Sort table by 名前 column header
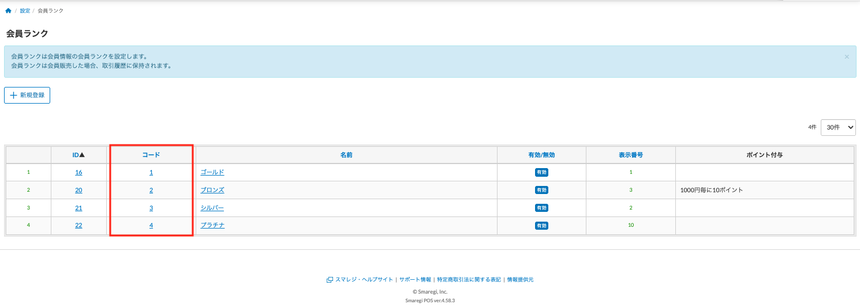The height and width of the screenshot is (308, 860). (x=346, y=155)
